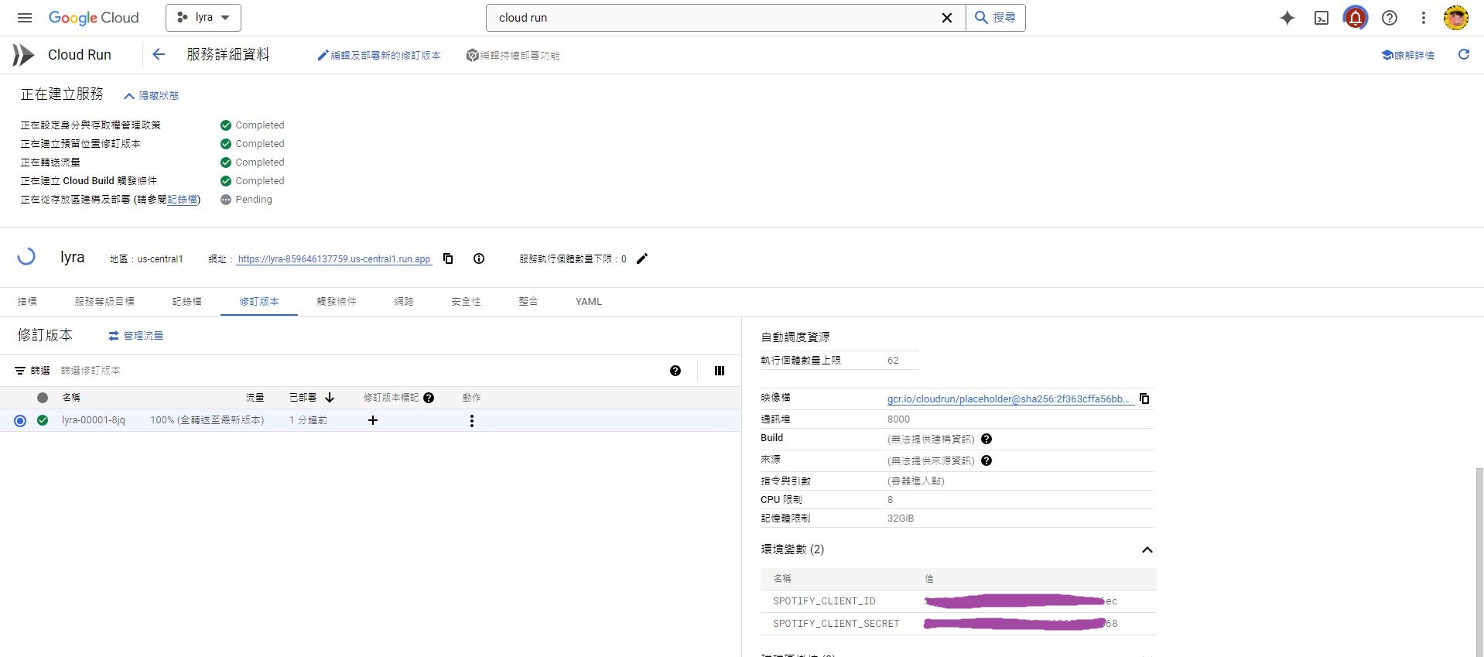Open the 記錄檔 link in build status row

click(x=183, y=200)
